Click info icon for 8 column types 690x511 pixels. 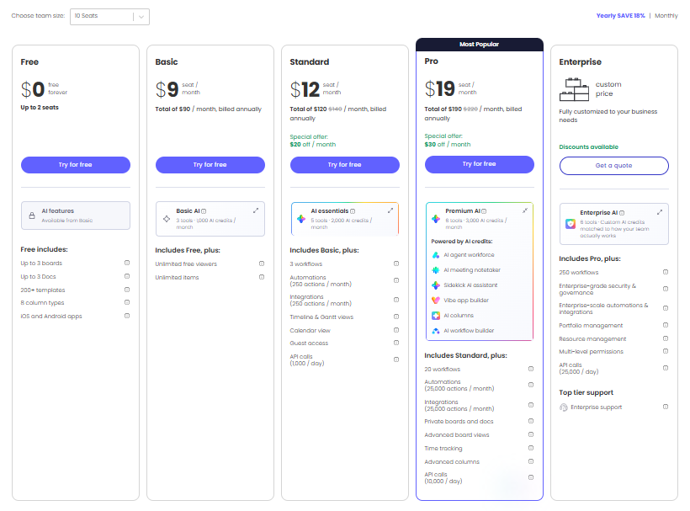pos(127,302)
